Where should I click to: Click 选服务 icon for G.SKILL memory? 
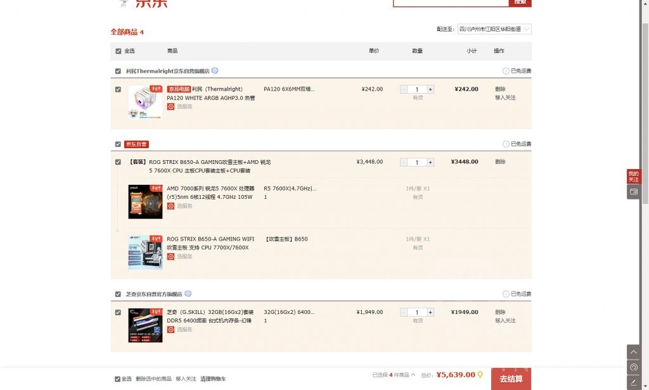click(170, 330)
